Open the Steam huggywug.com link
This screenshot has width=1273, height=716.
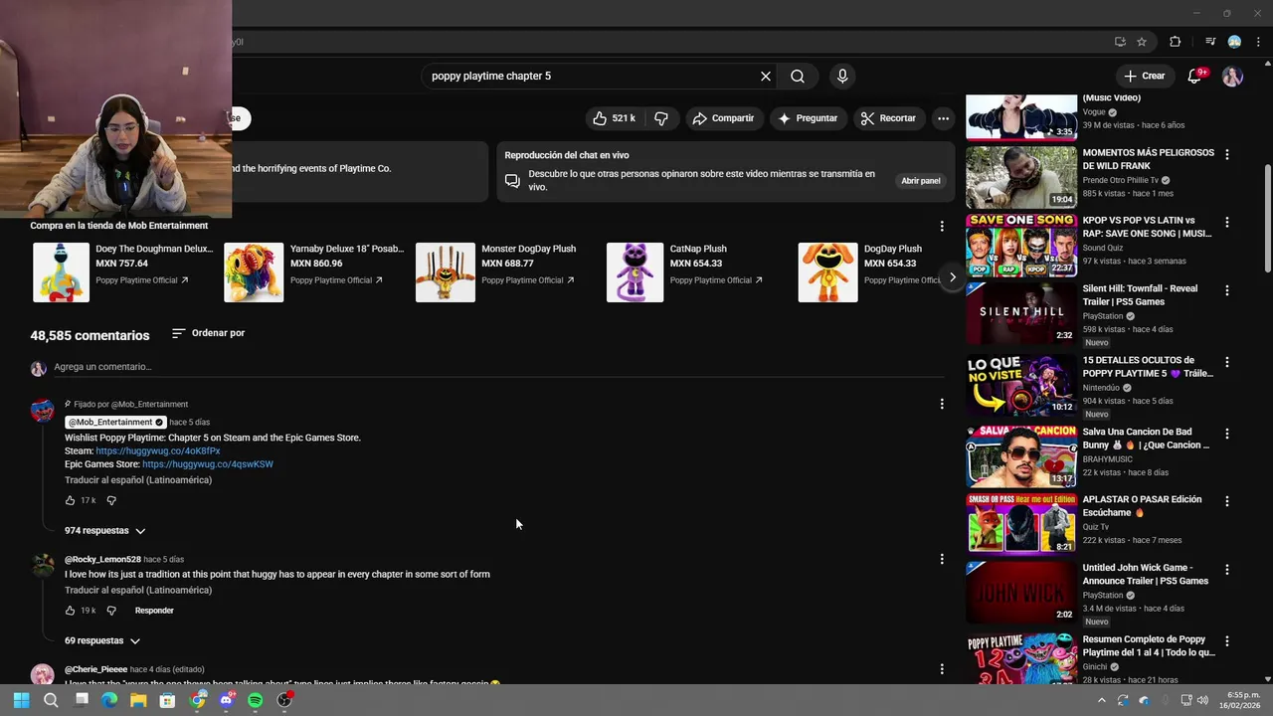click(x=157, y=451)
